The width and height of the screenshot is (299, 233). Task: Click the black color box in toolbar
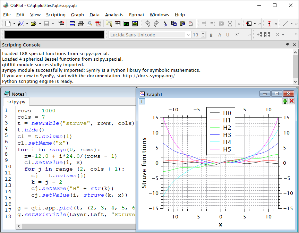[x=54, y=35]
